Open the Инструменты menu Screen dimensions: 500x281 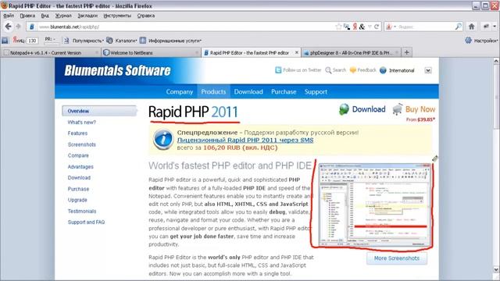click(117, 16)
